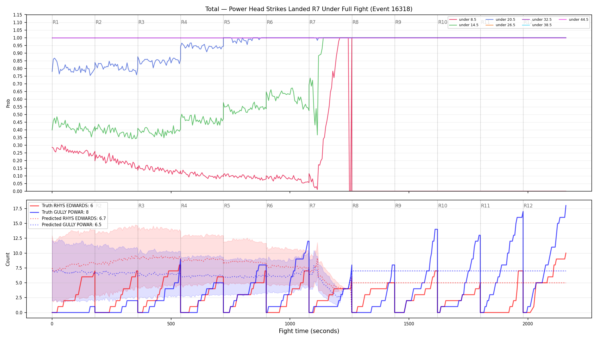
Task: Click the R3 round label in probability plot
Action: pyautogui.click(x=141, y=22)
